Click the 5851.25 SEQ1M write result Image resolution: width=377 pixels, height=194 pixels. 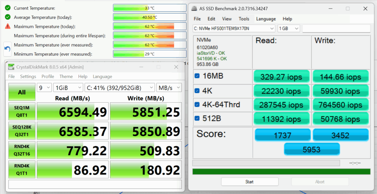(x=146, y=112)
